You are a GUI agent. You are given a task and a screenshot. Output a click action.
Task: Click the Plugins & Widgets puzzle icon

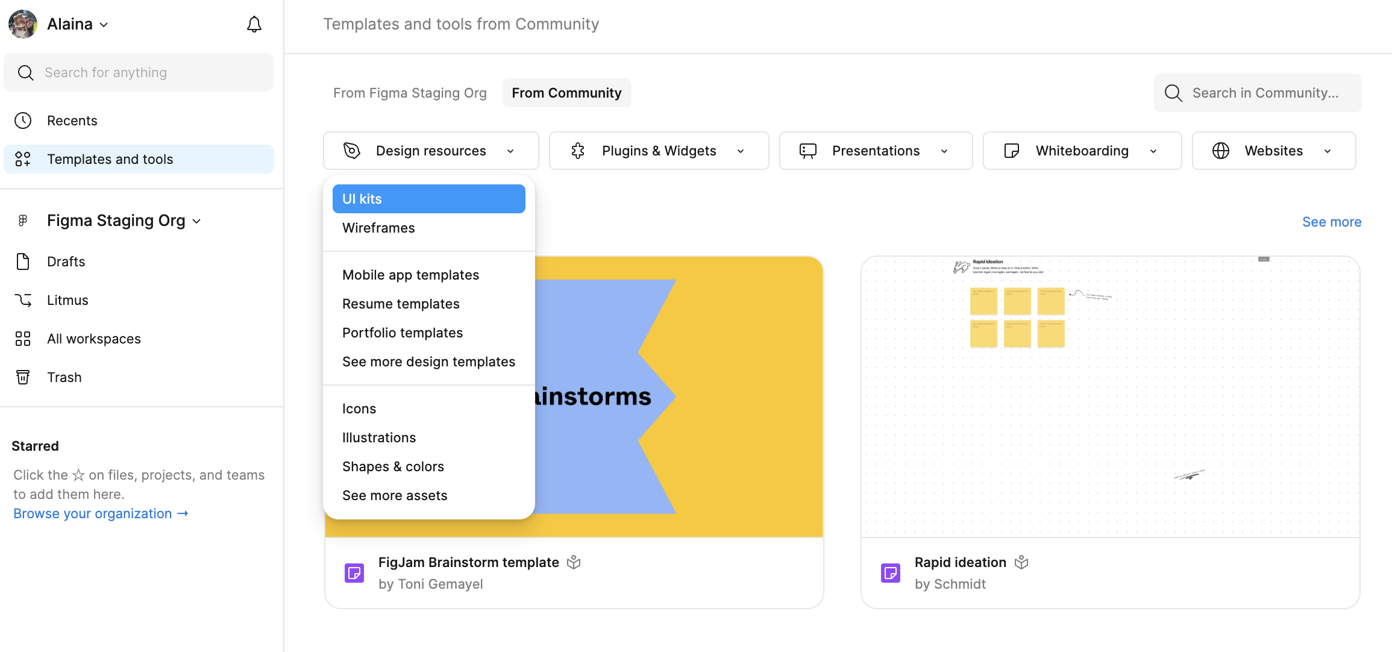(x=578, y=151)
